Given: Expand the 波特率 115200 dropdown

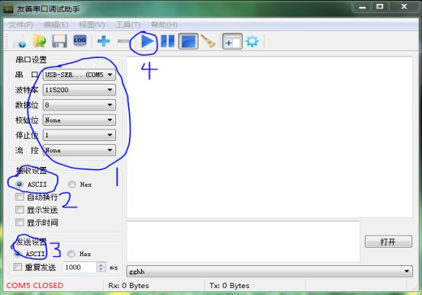Looking at the screenshot, I should coord(79,90).
